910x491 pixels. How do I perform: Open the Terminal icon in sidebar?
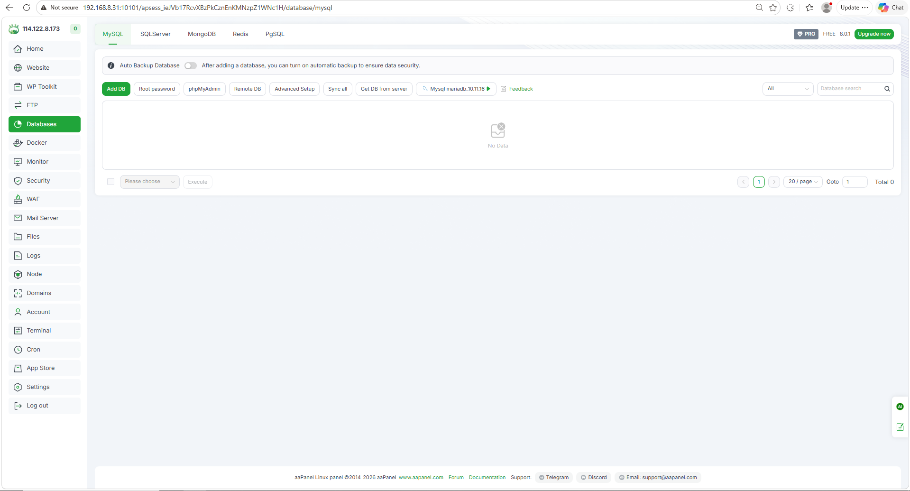(x=18, y=331)
